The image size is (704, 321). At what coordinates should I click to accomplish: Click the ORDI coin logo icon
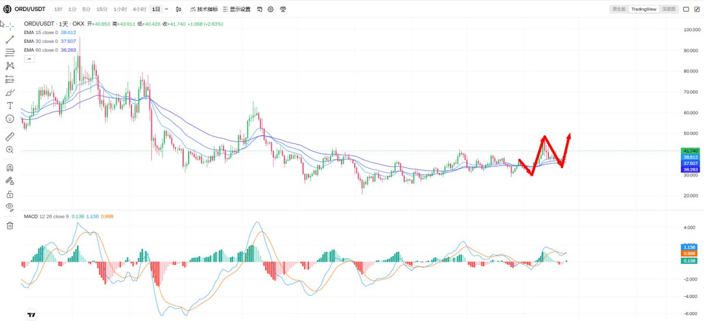8,9
